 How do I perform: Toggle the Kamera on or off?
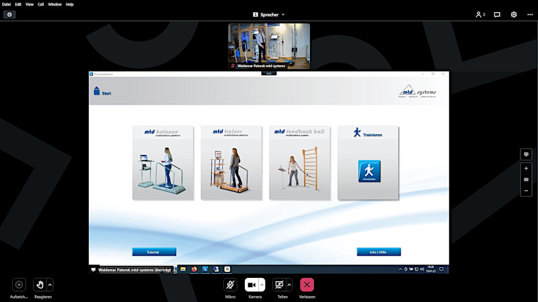pyautogui.click(x=252, y=285)
